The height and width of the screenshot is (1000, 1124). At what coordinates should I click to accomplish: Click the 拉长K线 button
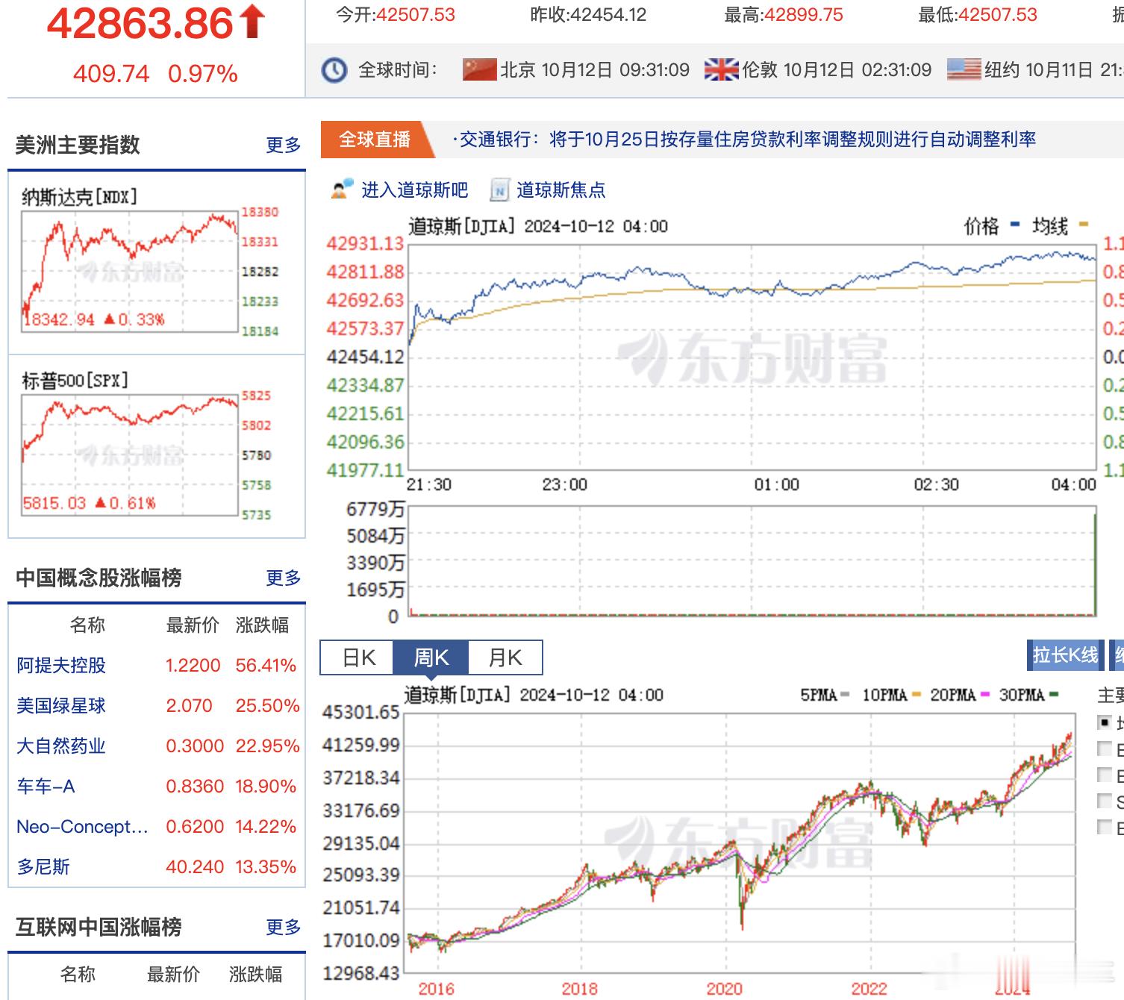(x=1065, y=655)
